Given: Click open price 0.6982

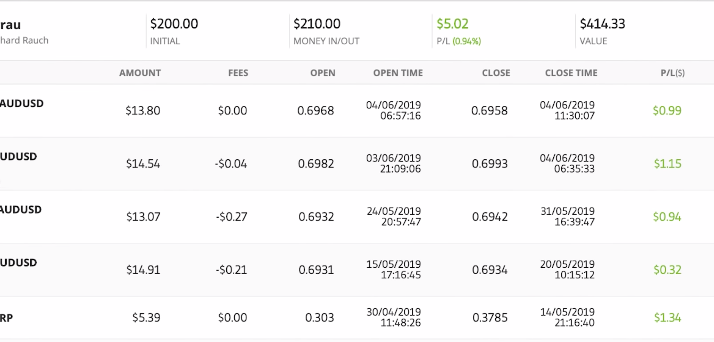Looking at the screenshot, I should click(316, 164).
